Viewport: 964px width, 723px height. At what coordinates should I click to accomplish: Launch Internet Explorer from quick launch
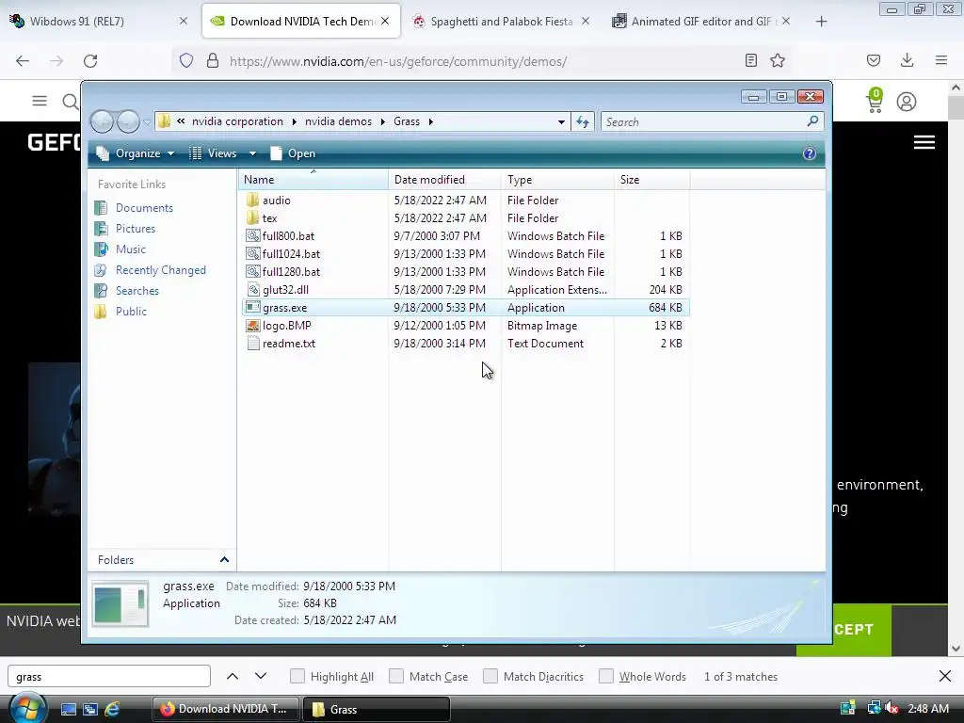[x=112, y=709]
